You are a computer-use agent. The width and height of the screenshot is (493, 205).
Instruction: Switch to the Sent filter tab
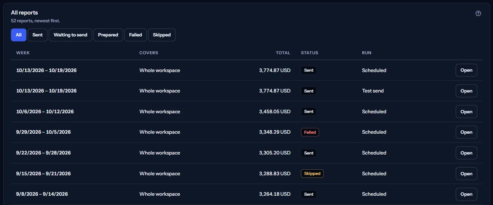[x=38, y=35]
